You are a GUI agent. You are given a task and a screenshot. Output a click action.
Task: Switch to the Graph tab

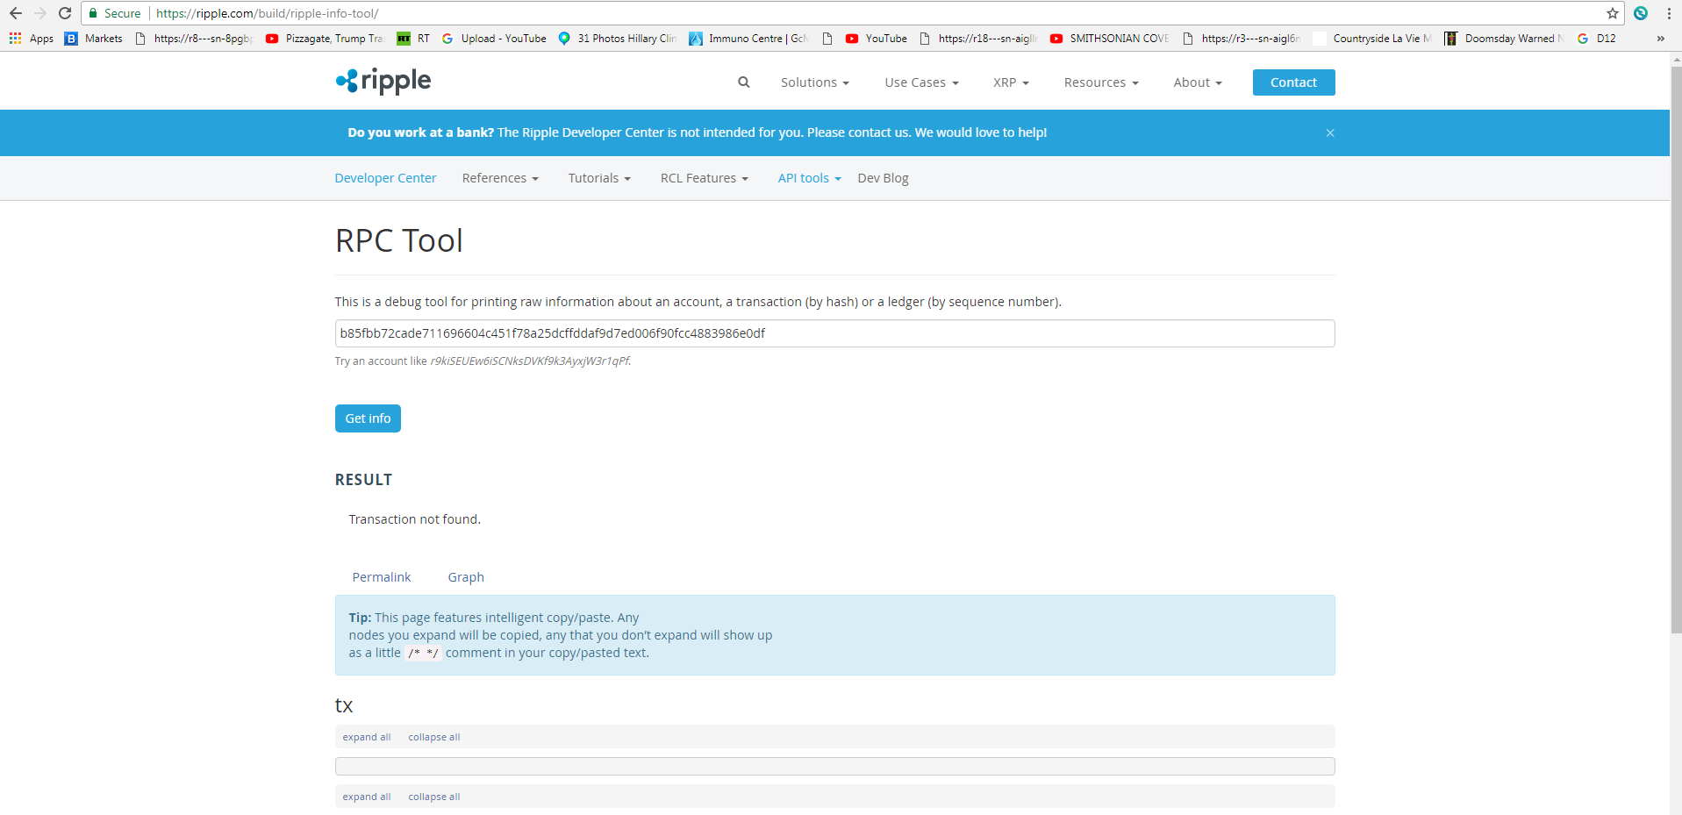point(466,577)
